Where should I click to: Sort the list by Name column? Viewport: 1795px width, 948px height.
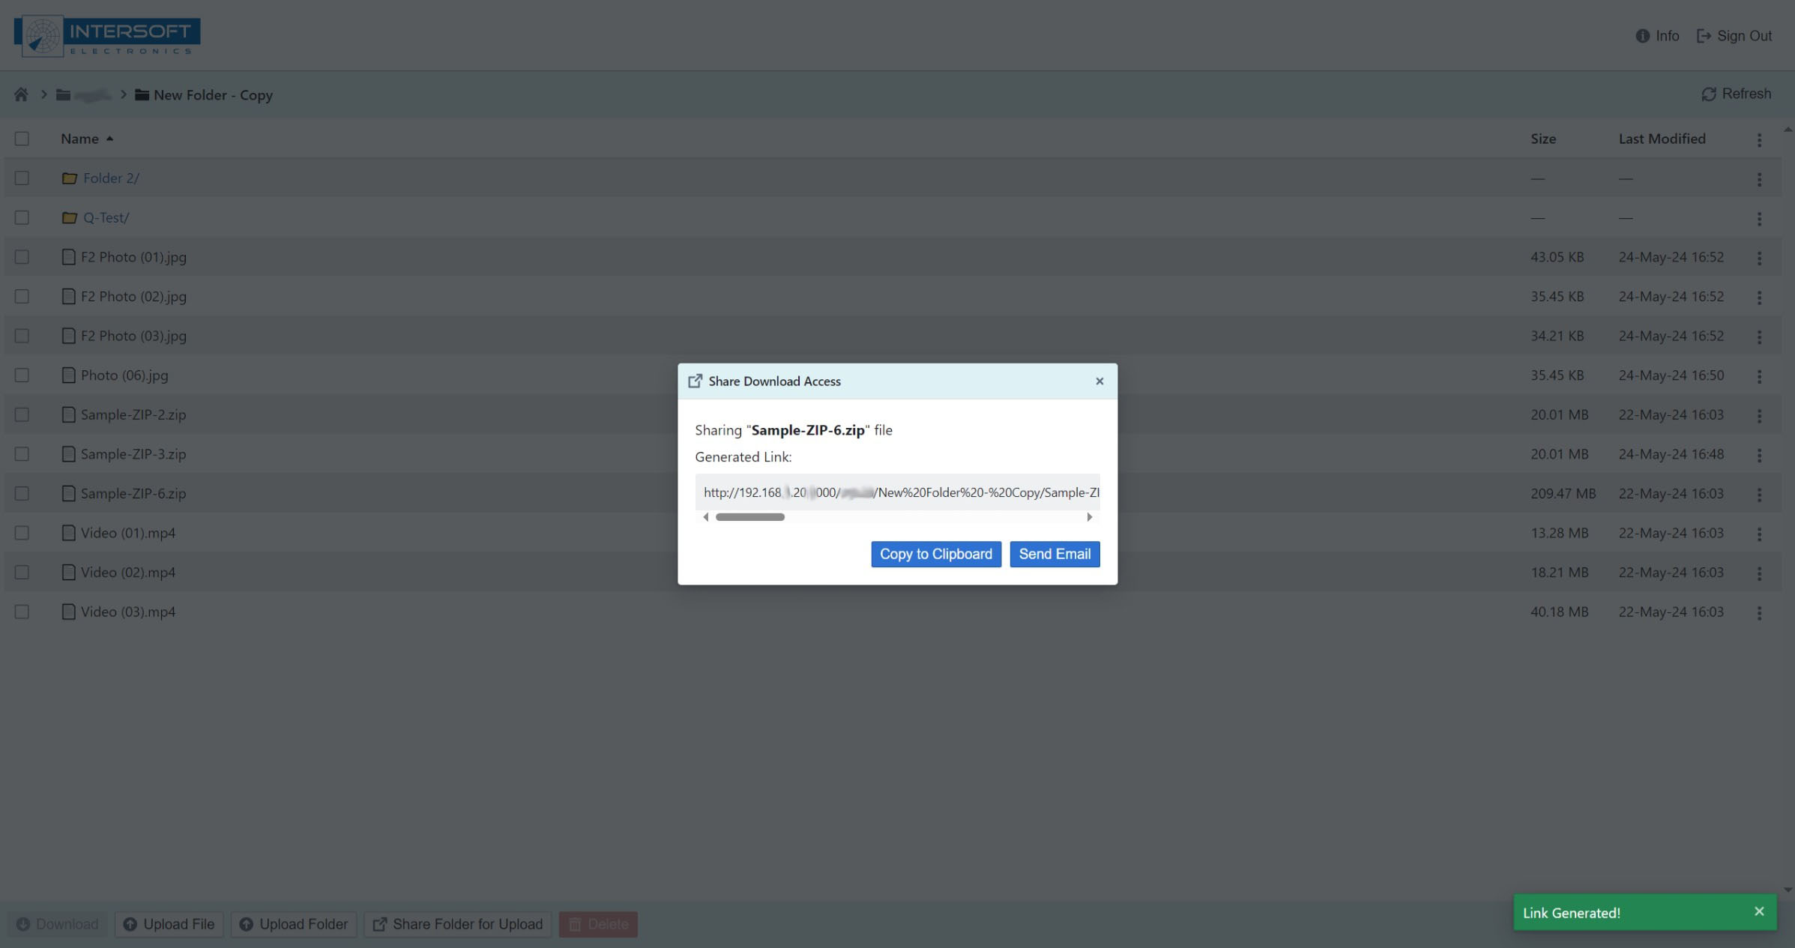(79, 139)
